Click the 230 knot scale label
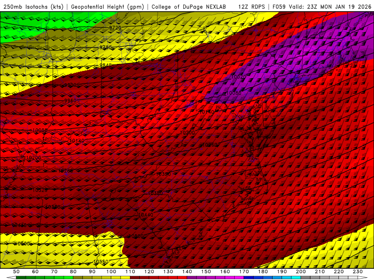Screen dimensions: 374x280 point(358,272)
